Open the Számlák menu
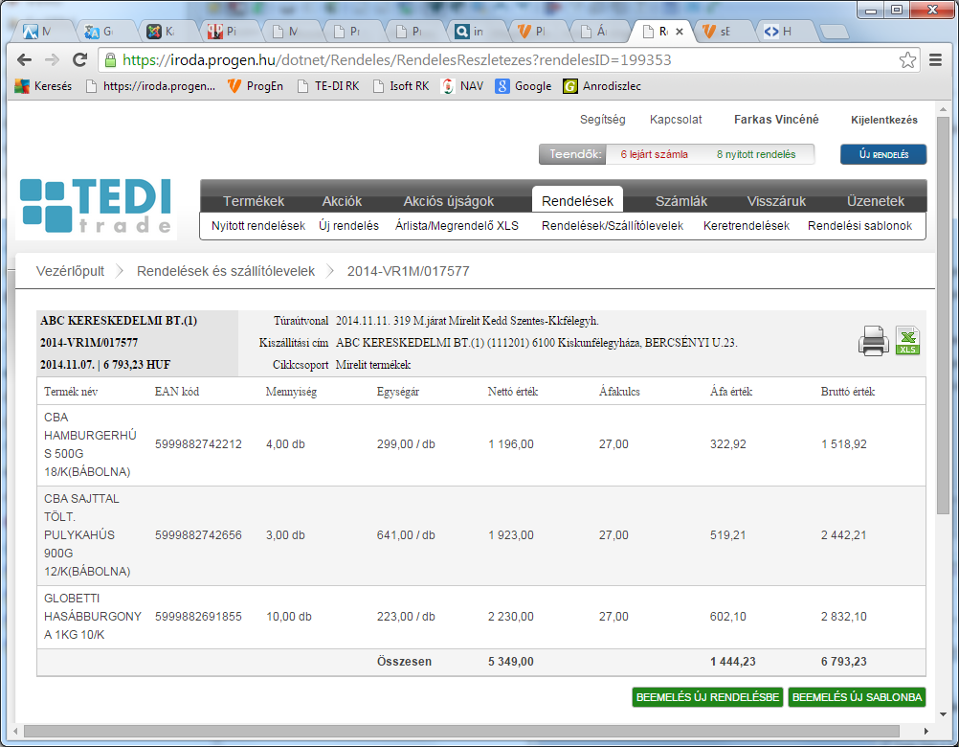959x747 pixels. tap(681, 201)
